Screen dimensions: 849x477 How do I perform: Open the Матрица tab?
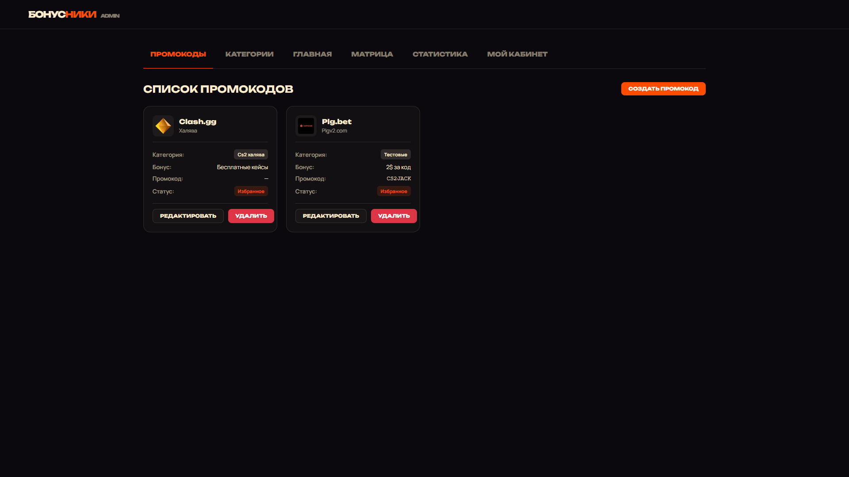point(372,54)
